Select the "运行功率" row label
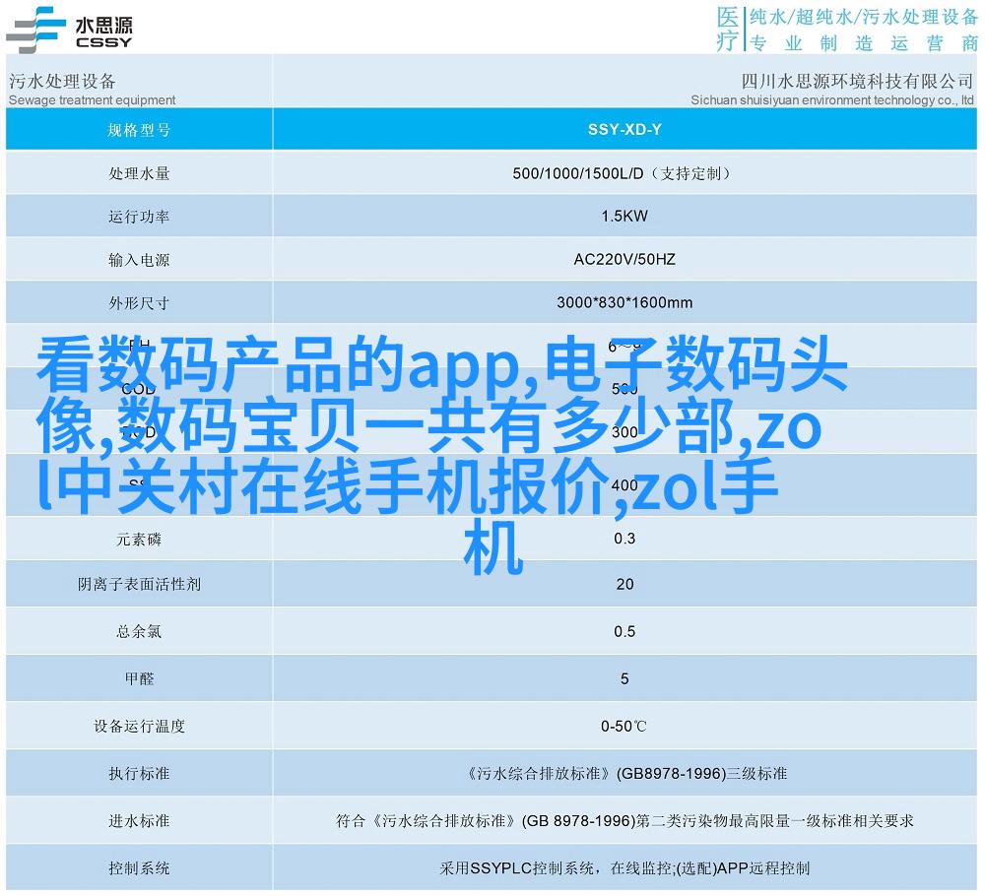 click(139, 217)
